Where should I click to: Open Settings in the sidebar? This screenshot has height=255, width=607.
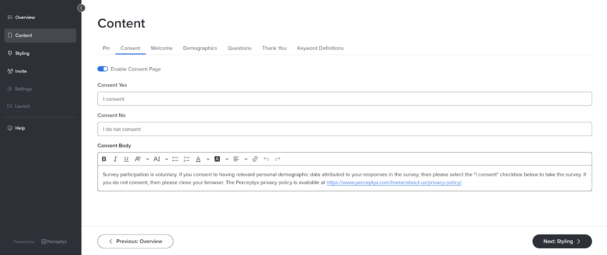tap(40, 89)
